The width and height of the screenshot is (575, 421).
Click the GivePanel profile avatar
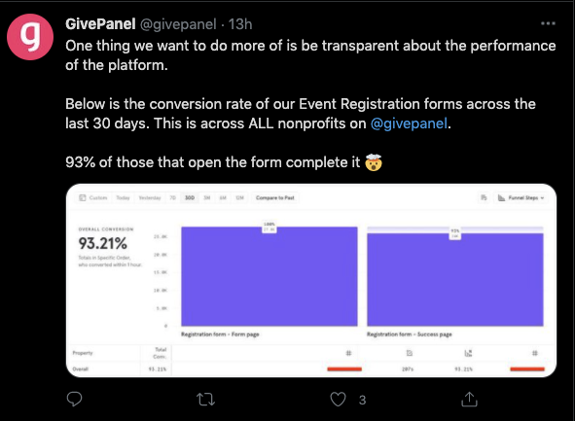(x=30, y=37)
